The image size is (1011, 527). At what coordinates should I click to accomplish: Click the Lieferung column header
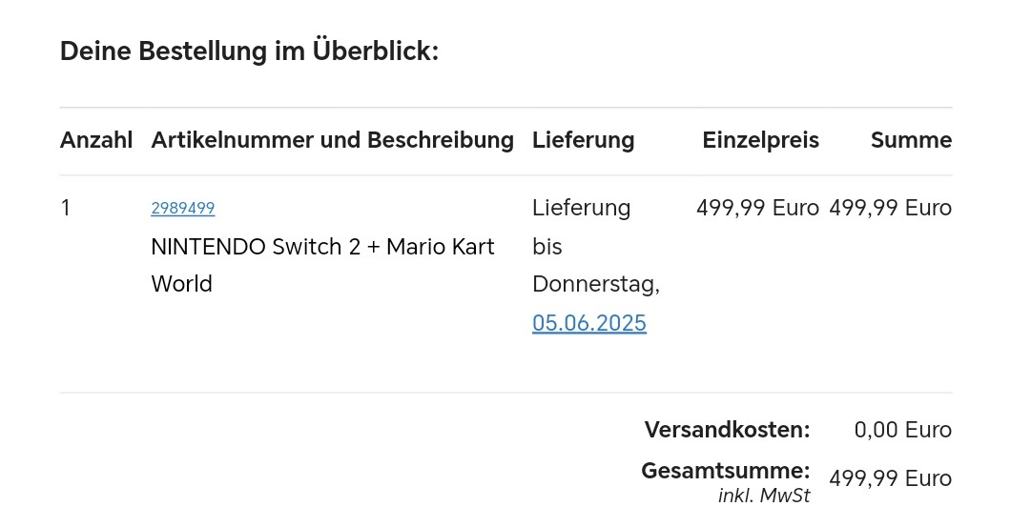[584, 140]
